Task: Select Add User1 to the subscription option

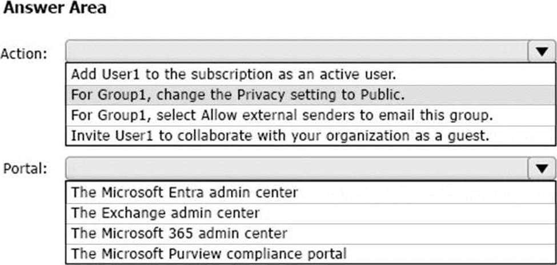Action: click(x=310, y=75)
